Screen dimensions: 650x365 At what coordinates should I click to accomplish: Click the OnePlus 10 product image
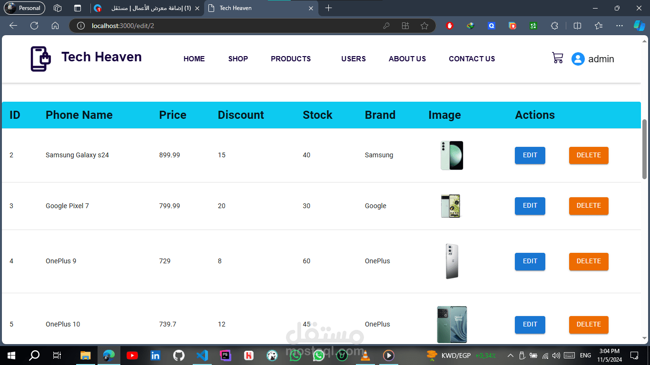[x=452, y=325]
